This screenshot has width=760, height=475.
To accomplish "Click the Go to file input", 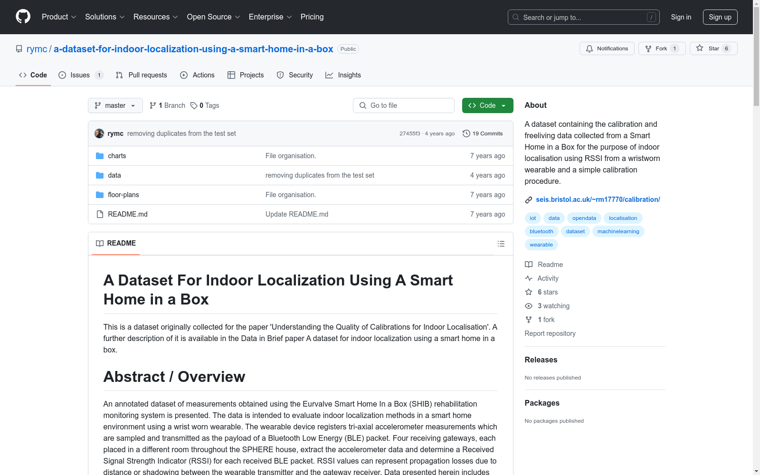I will tap(404, 105).
